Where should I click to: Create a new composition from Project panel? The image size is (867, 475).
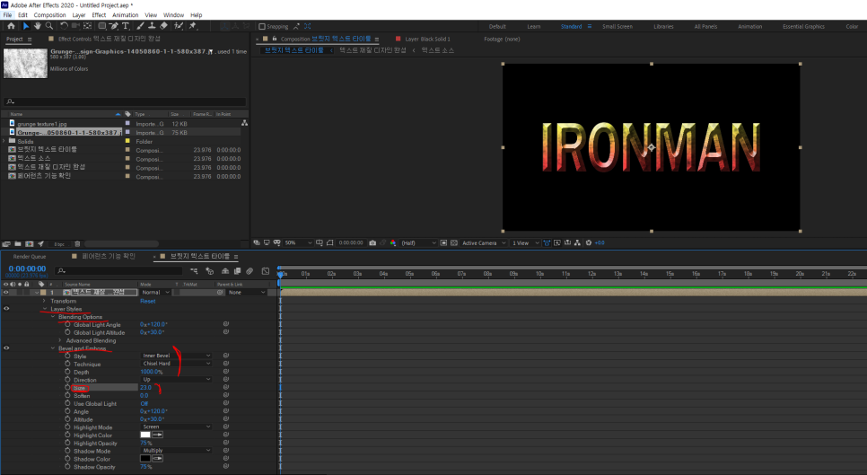tap(30, 244)
